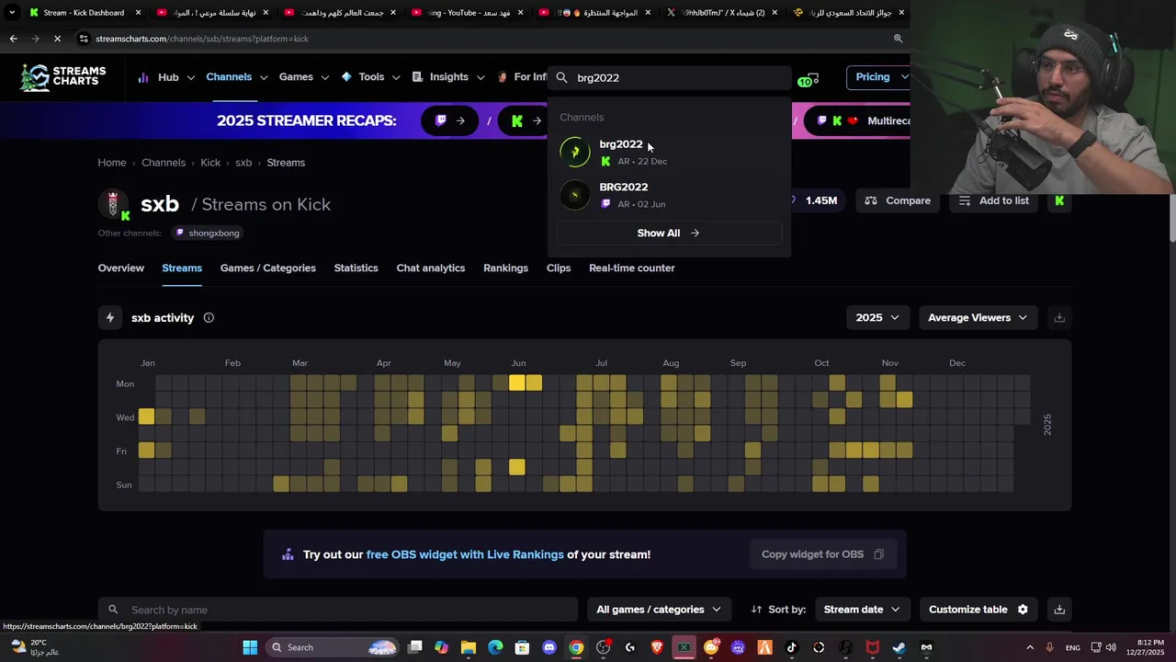Go to Home breadcrumb link

point(112,163)
